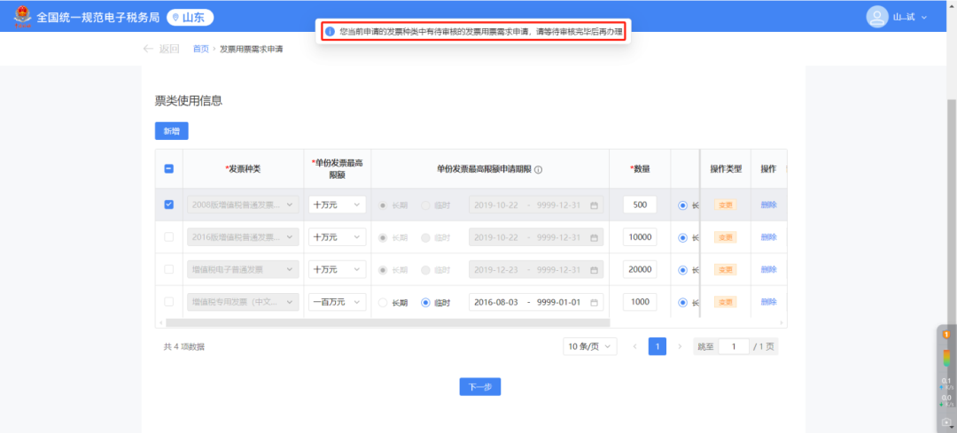Screen dimensions: 957x433
Task: Open the 10 条/页 page size dropdown
Action: point(589,346)
